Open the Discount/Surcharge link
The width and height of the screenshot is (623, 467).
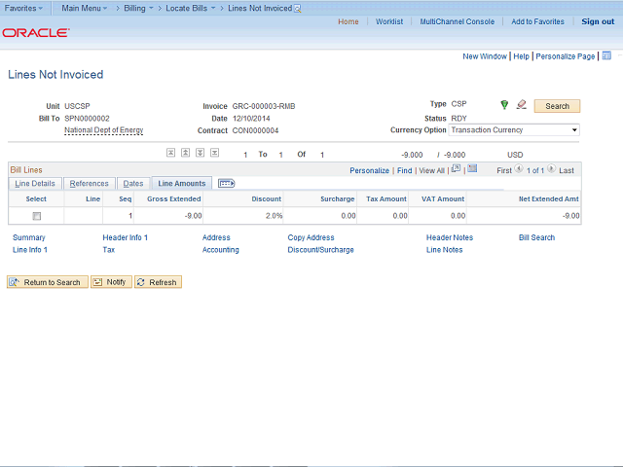click(320, 250)
